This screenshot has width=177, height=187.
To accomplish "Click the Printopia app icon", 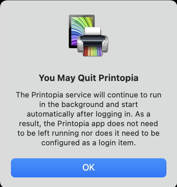I will coord(89,36).
